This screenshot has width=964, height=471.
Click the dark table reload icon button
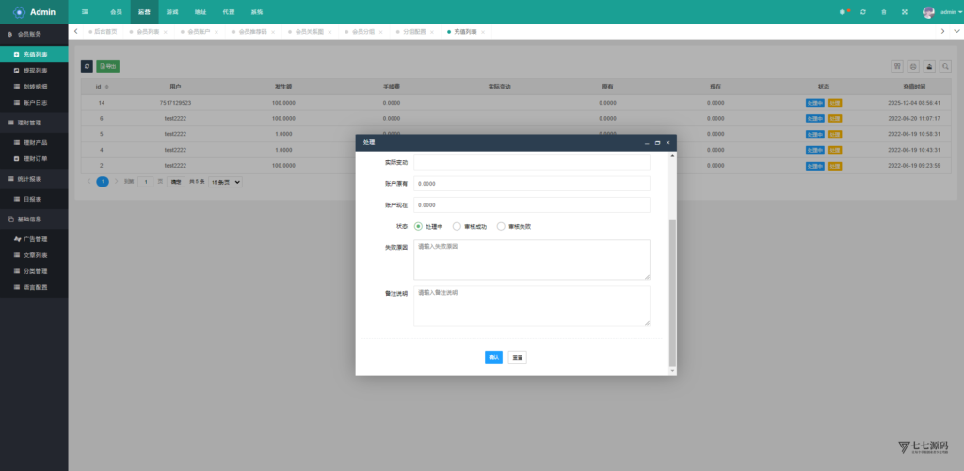[x=87, y=67]
